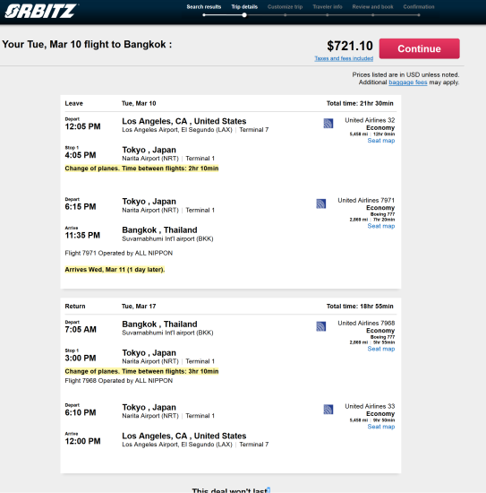Image resolution: width=486 pixels, height=493 pixels.
Task: Select the Trip details step
Action: click(x=244, y=6)
